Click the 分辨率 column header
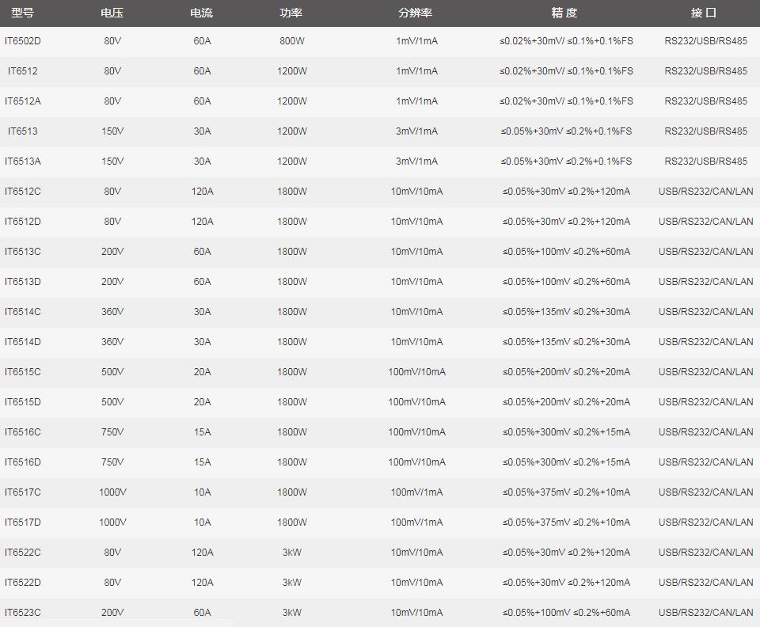 [x=416, y=13]
